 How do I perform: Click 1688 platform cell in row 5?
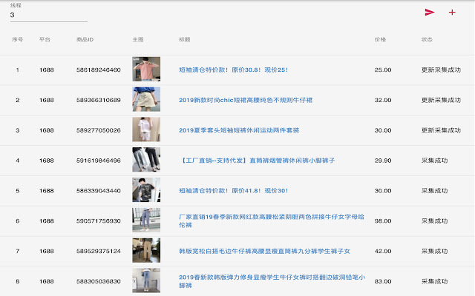(x=47, y=191)
